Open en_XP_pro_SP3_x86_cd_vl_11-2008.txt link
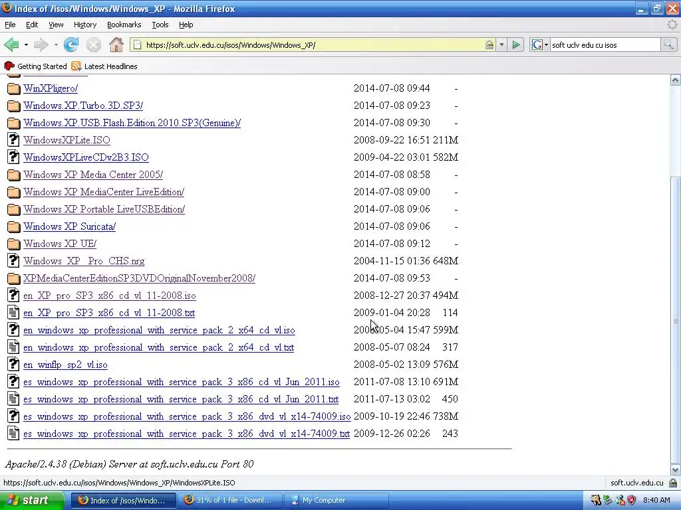The height and width of the screenshot is (510, 681). pyautogui.click(x=109, y=313)
